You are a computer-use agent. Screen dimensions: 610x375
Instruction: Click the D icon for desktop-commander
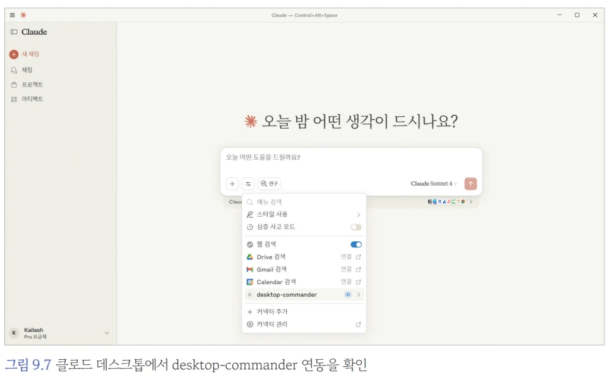(x=250, y=294)
